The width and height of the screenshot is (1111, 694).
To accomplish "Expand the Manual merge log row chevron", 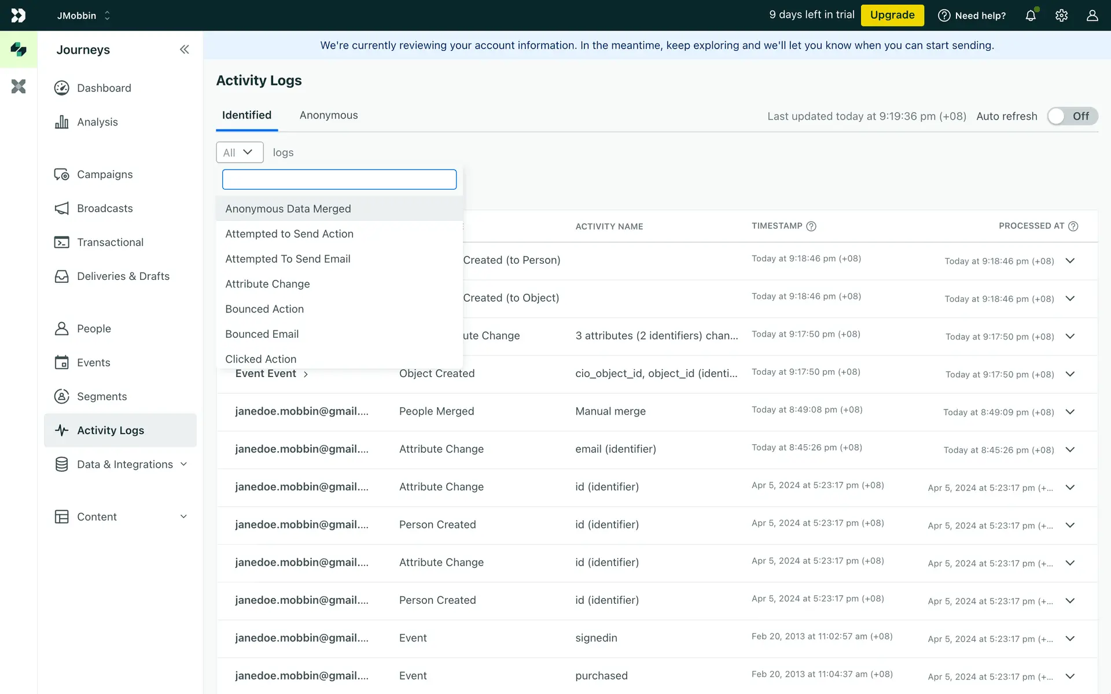I will 1070,412.
